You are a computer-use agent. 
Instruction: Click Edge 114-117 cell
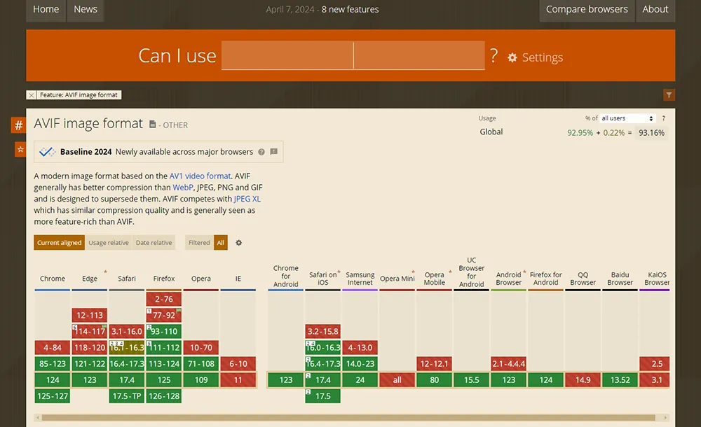90,331
